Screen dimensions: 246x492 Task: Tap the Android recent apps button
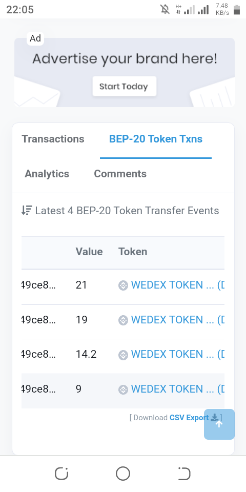(x=61, y=474)
